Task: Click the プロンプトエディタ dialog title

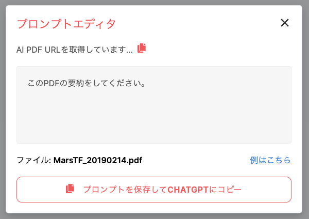Action: [66, 24]
